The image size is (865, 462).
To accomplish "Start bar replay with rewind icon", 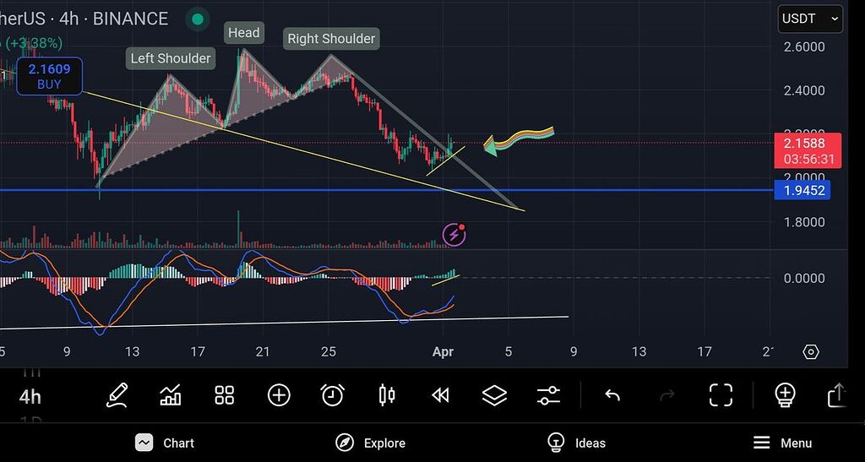I will point(440,394).
